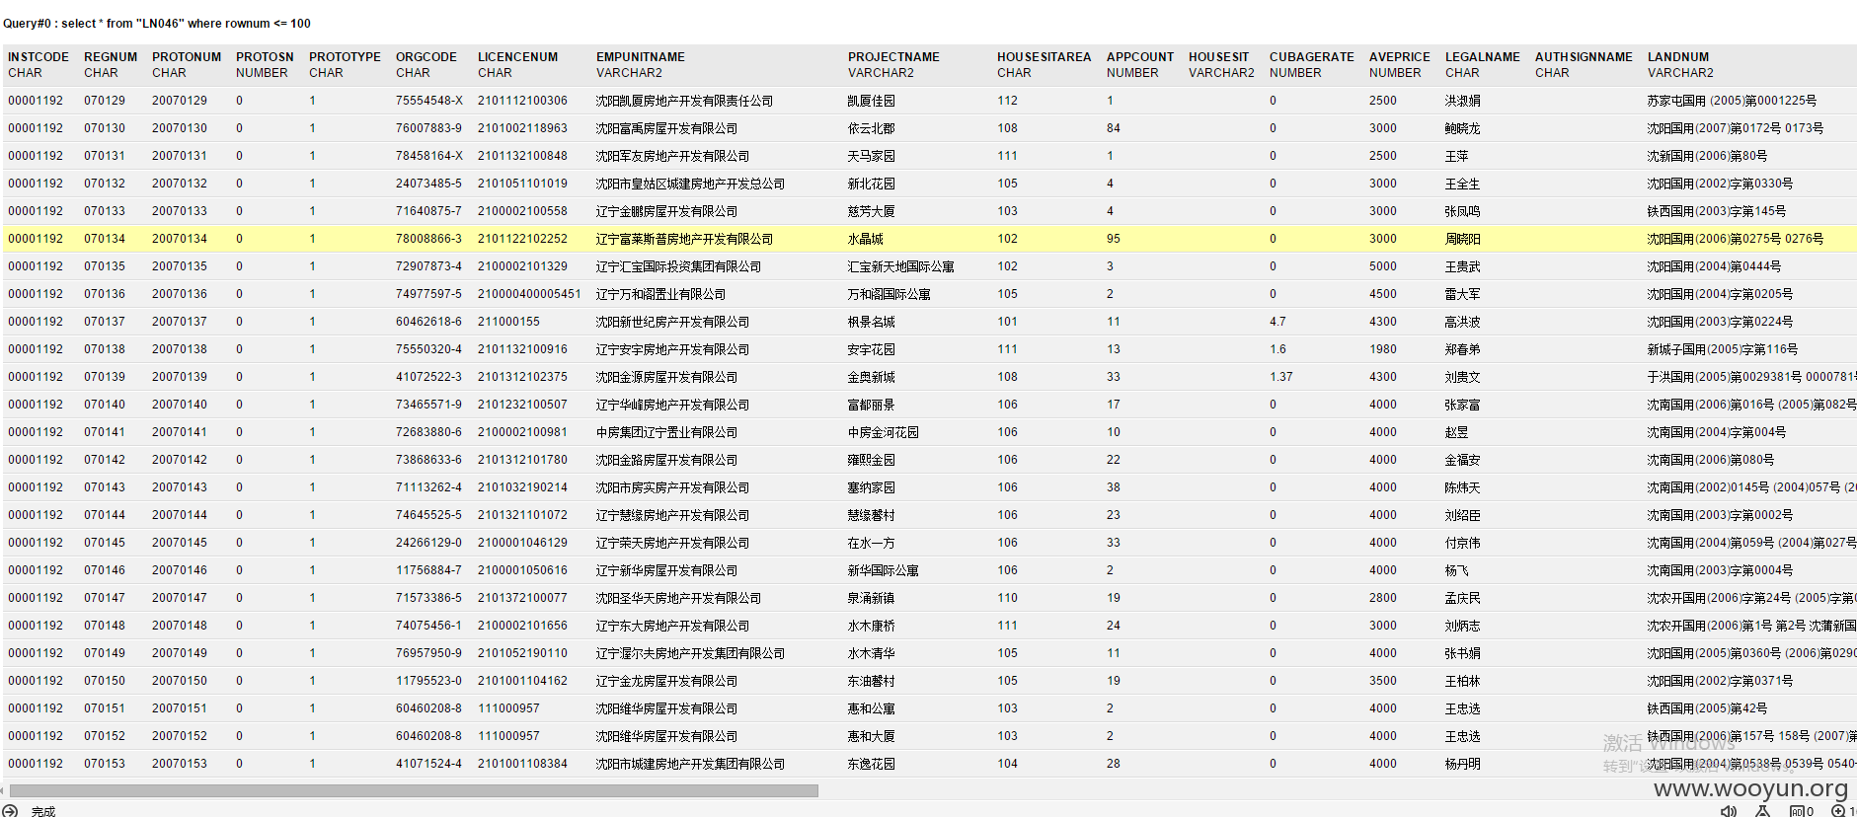Select LICENCENUM cell 211000155
This screenshot has height=817, width=1857.
pos(508,322)
